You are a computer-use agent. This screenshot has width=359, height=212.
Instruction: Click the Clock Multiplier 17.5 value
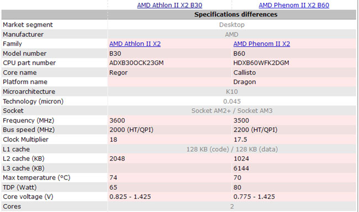coord(240,140)
